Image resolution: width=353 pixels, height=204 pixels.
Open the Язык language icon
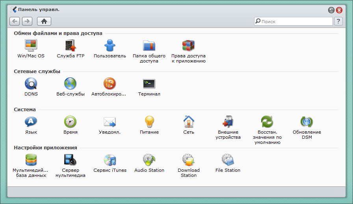pos(31,122)
